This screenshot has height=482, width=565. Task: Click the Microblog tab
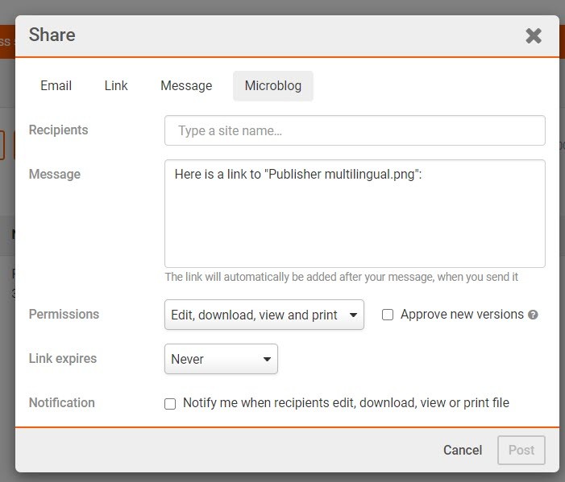click(x=272, y=86)
